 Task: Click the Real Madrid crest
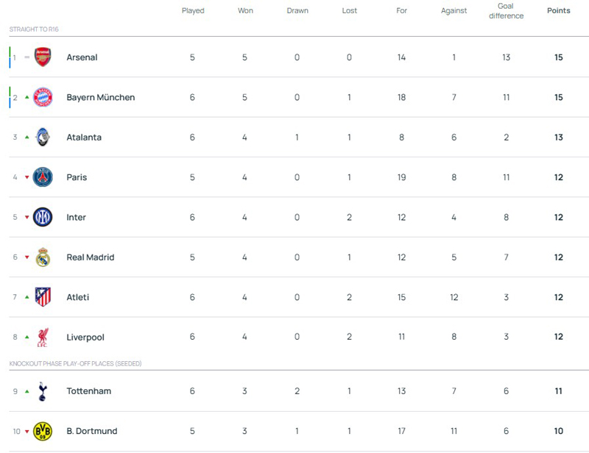(43, 257)
